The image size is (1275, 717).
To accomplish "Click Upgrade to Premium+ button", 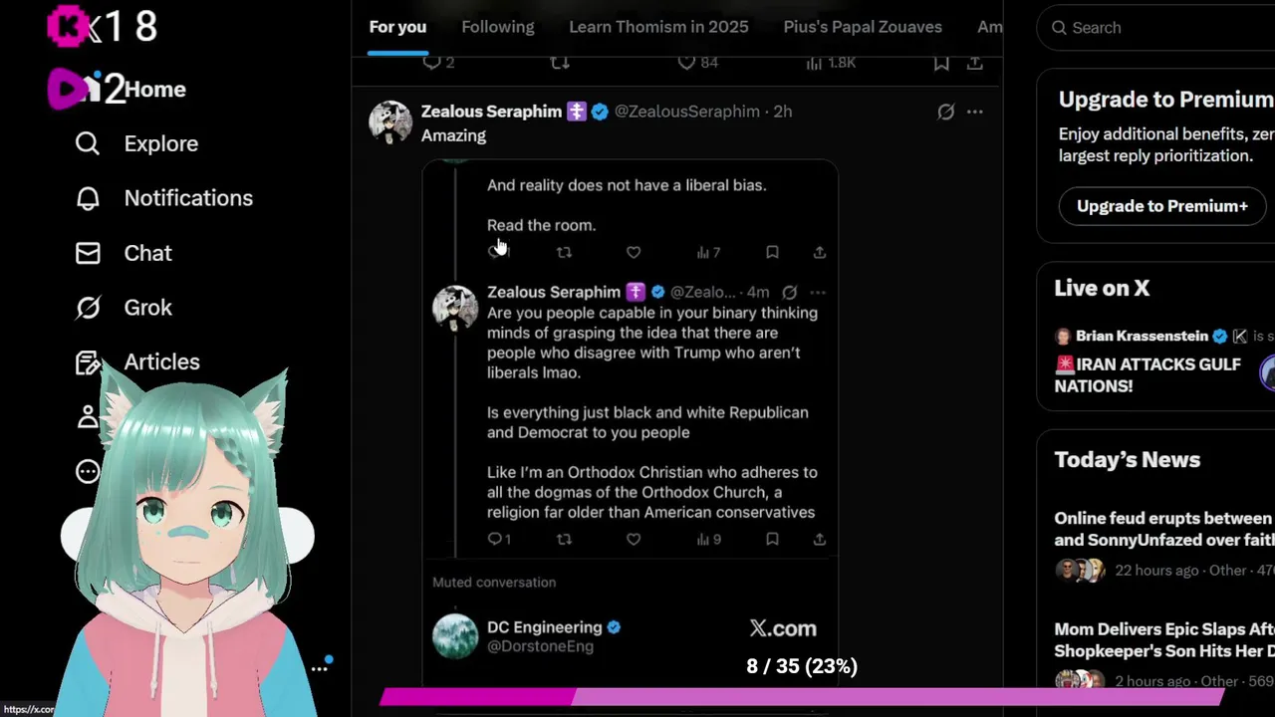I will pos(1162,206).
